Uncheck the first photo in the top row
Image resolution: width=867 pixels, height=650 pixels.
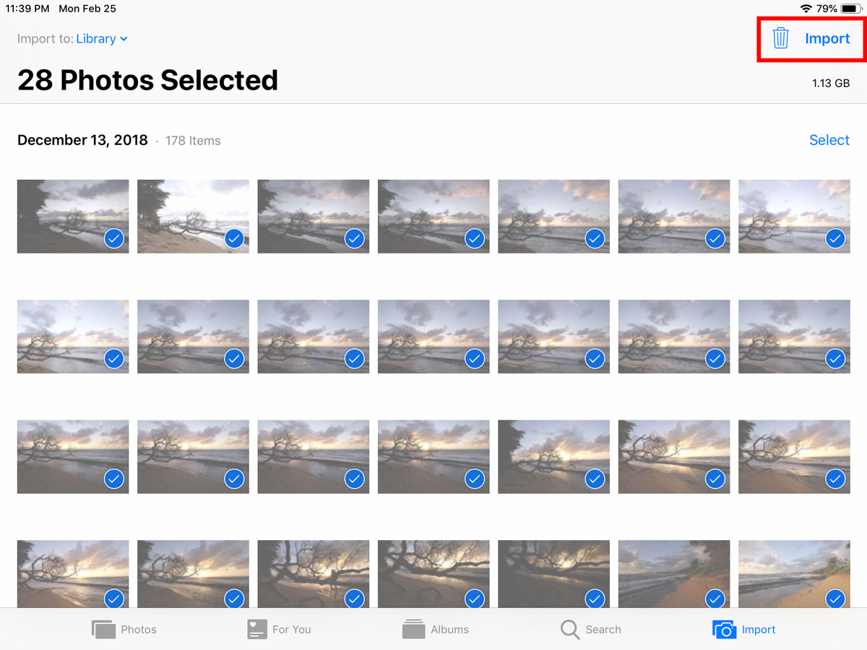[113, 238]
